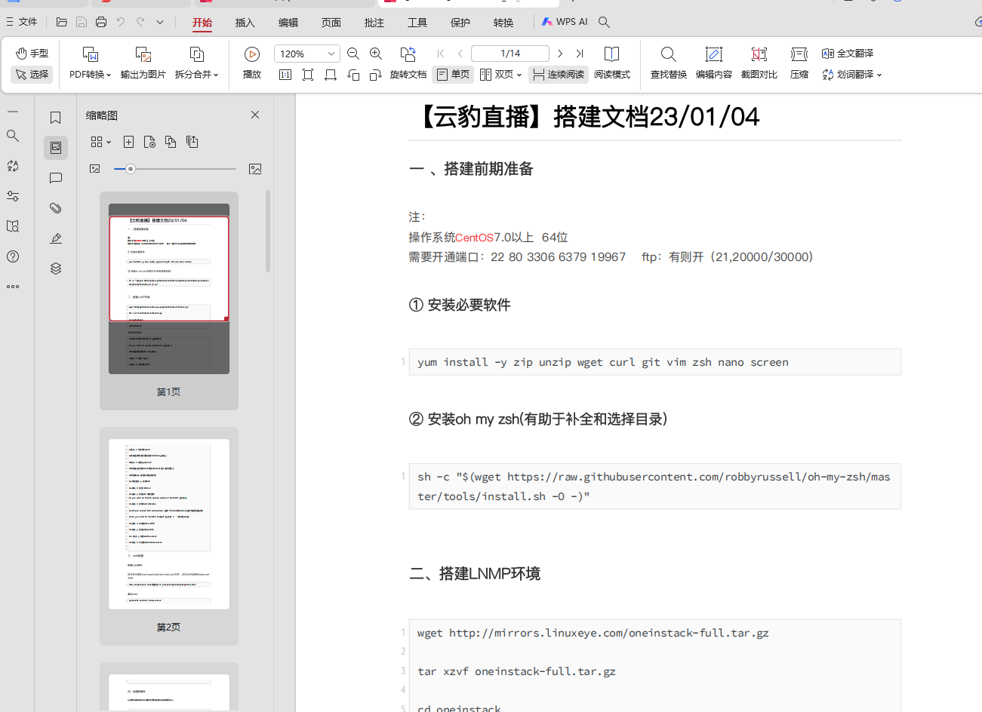982x712 pixels.
Task: Click the 1/14 page number field
Action: 510,54
